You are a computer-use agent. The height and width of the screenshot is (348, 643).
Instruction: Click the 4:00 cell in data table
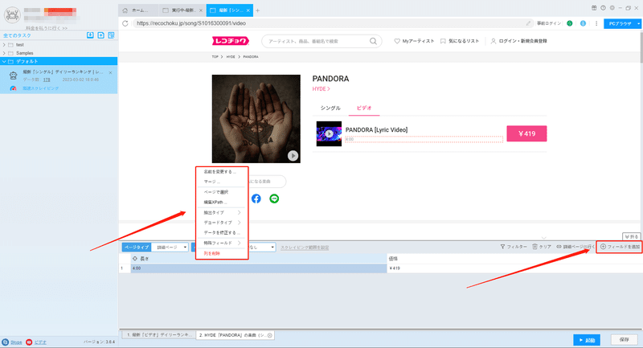259,268
